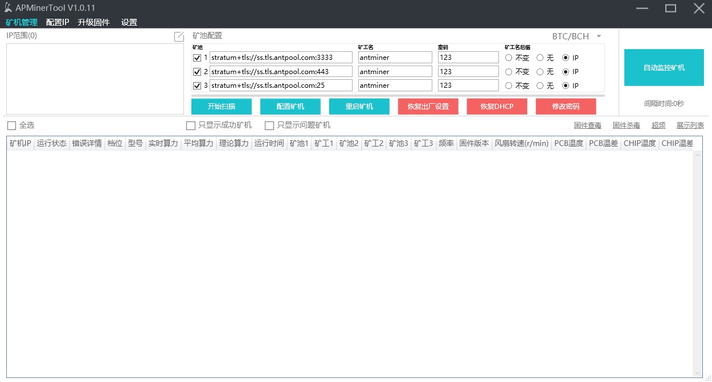Open the BTC/BCH coin dropdown
The image size is (712, 382).
[x=576, y=36]
